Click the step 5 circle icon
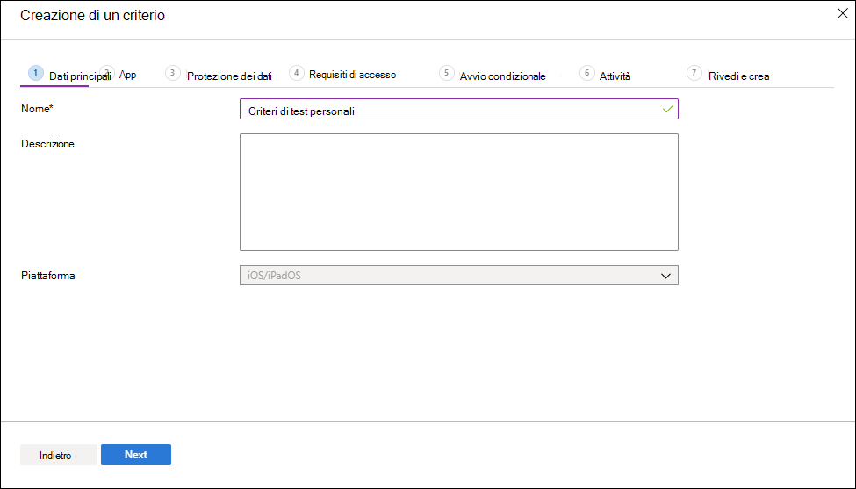Image resolution: width=856 pixels, height=489 pixels. [x=447, y=73]
